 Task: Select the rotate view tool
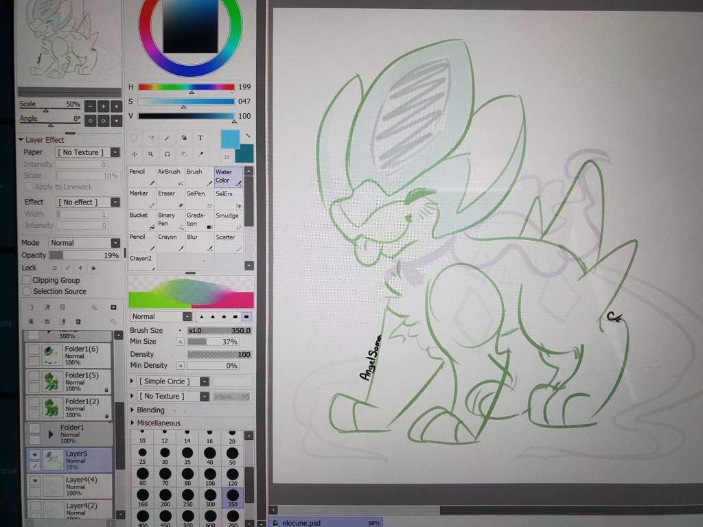168,154
